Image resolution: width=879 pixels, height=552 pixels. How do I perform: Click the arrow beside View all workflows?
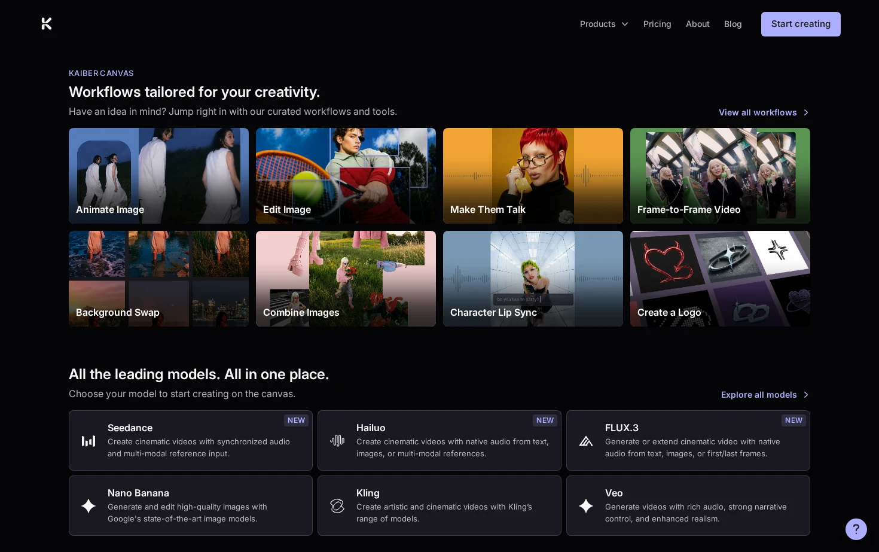806,112
